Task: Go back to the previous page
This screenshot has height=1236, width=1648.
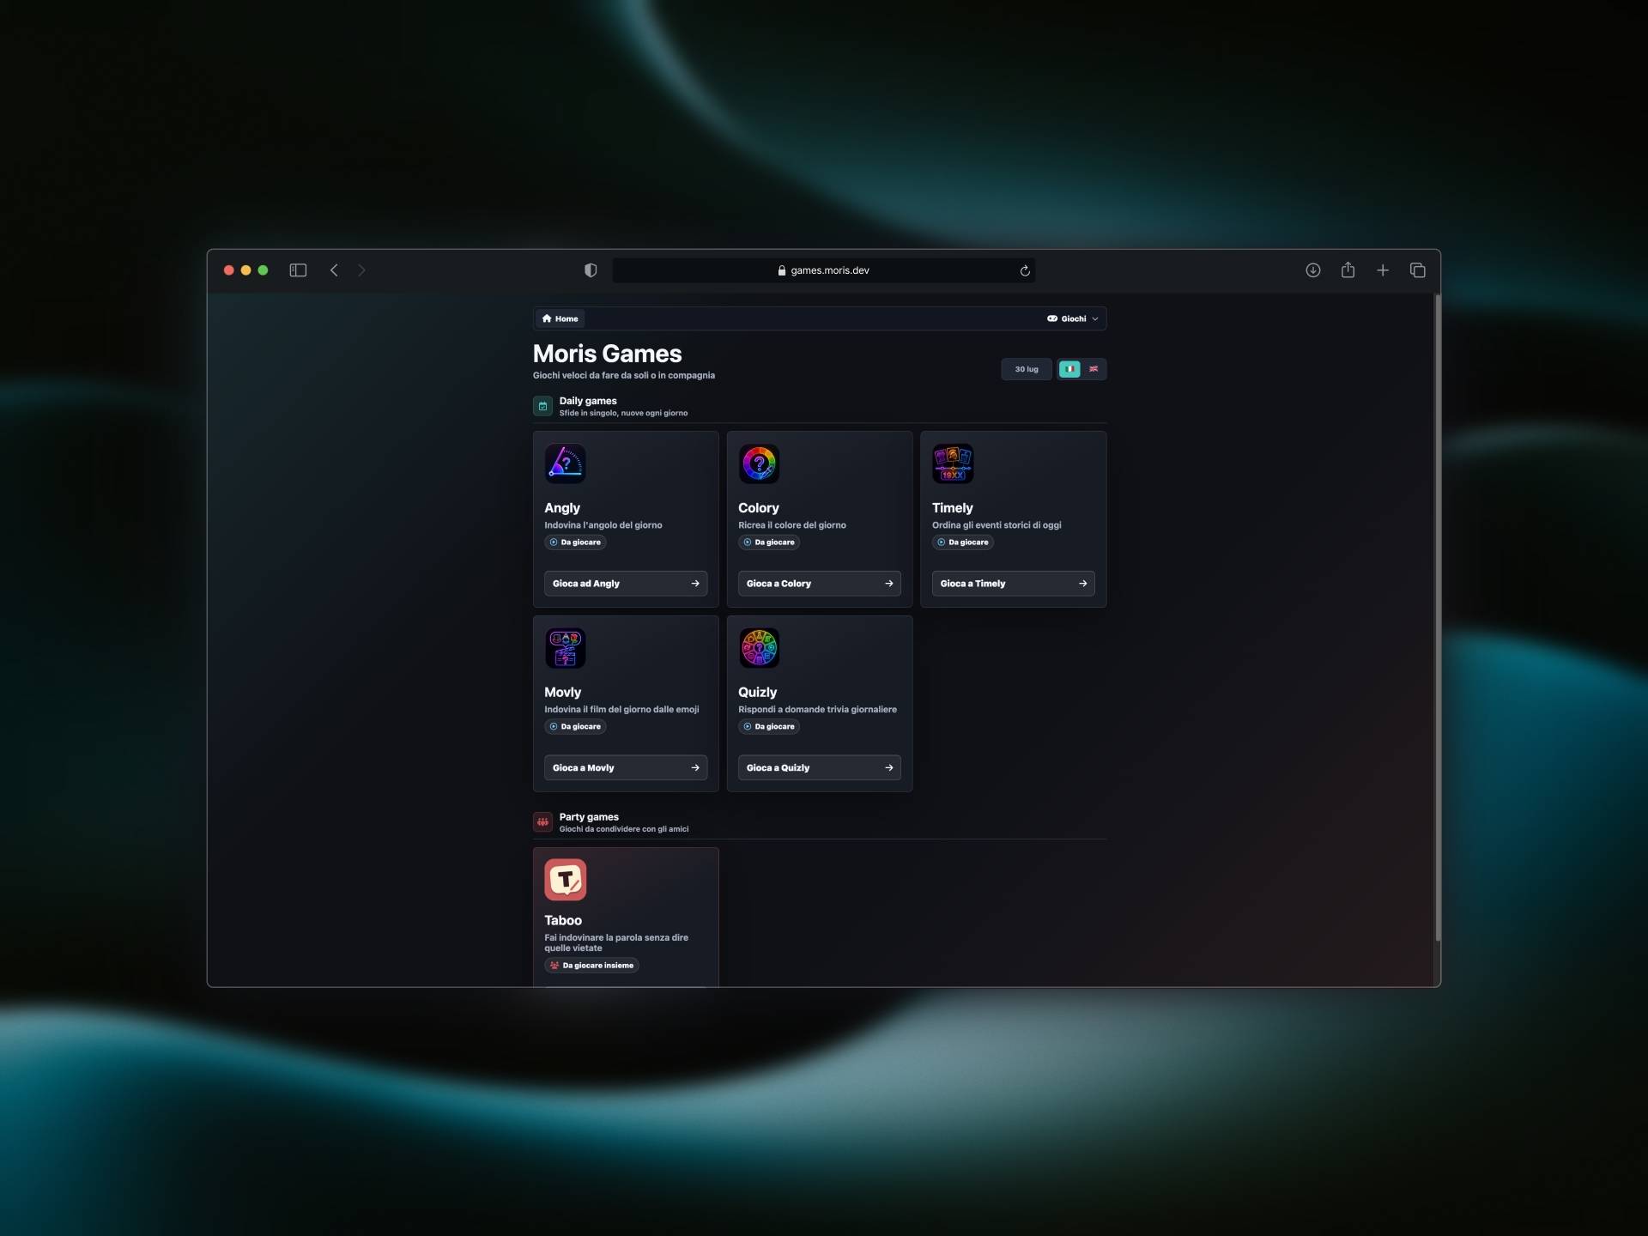Action: (334, 270)
